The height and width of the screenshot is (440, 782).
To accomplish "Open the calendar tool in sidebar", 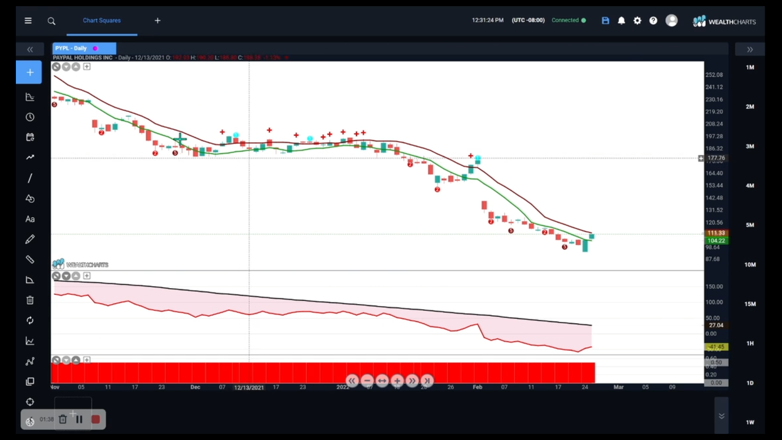I will [x=30, y=137].
